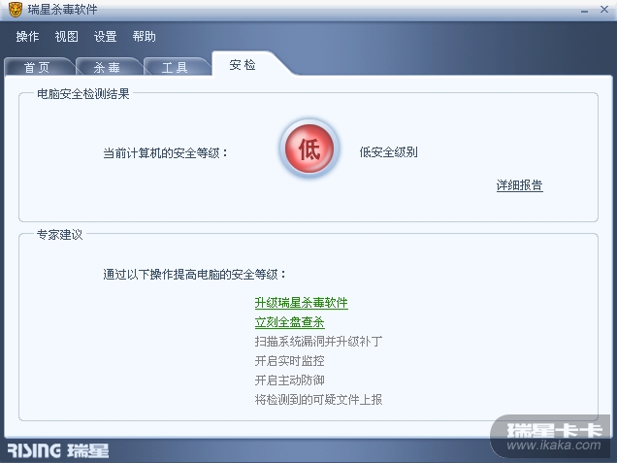Viewport: 617px width, 463px height.
Task: Open the 详细报告 link
Action: (x=520, y=185)
